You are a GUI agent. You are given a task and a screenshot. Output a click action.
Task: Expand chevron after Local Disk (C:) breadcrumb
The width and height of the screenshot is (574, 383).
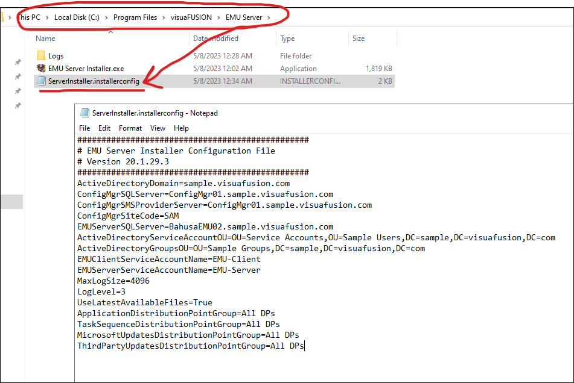106,17
